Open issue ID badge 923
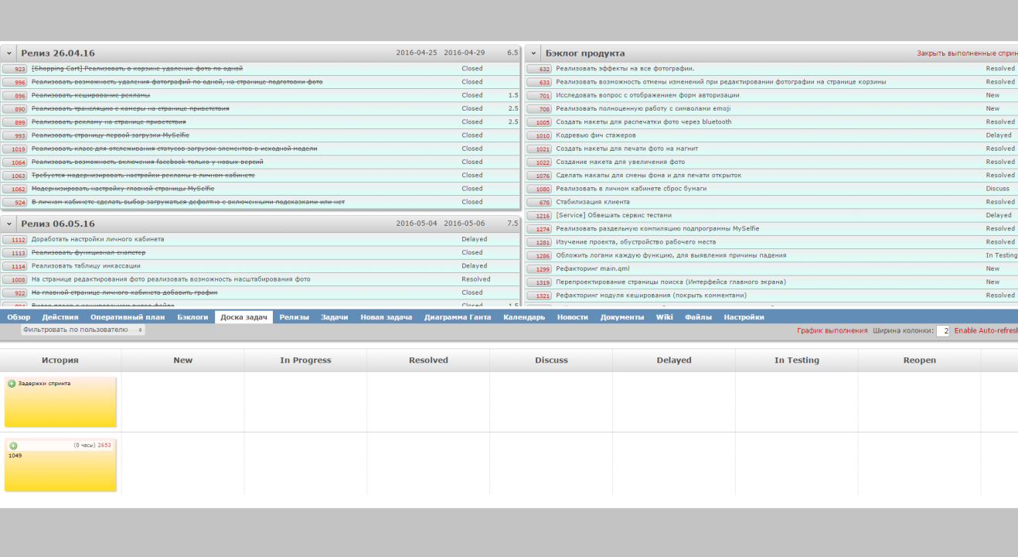This screenshot has width=1018, height=557. click(x=15, y=69)
